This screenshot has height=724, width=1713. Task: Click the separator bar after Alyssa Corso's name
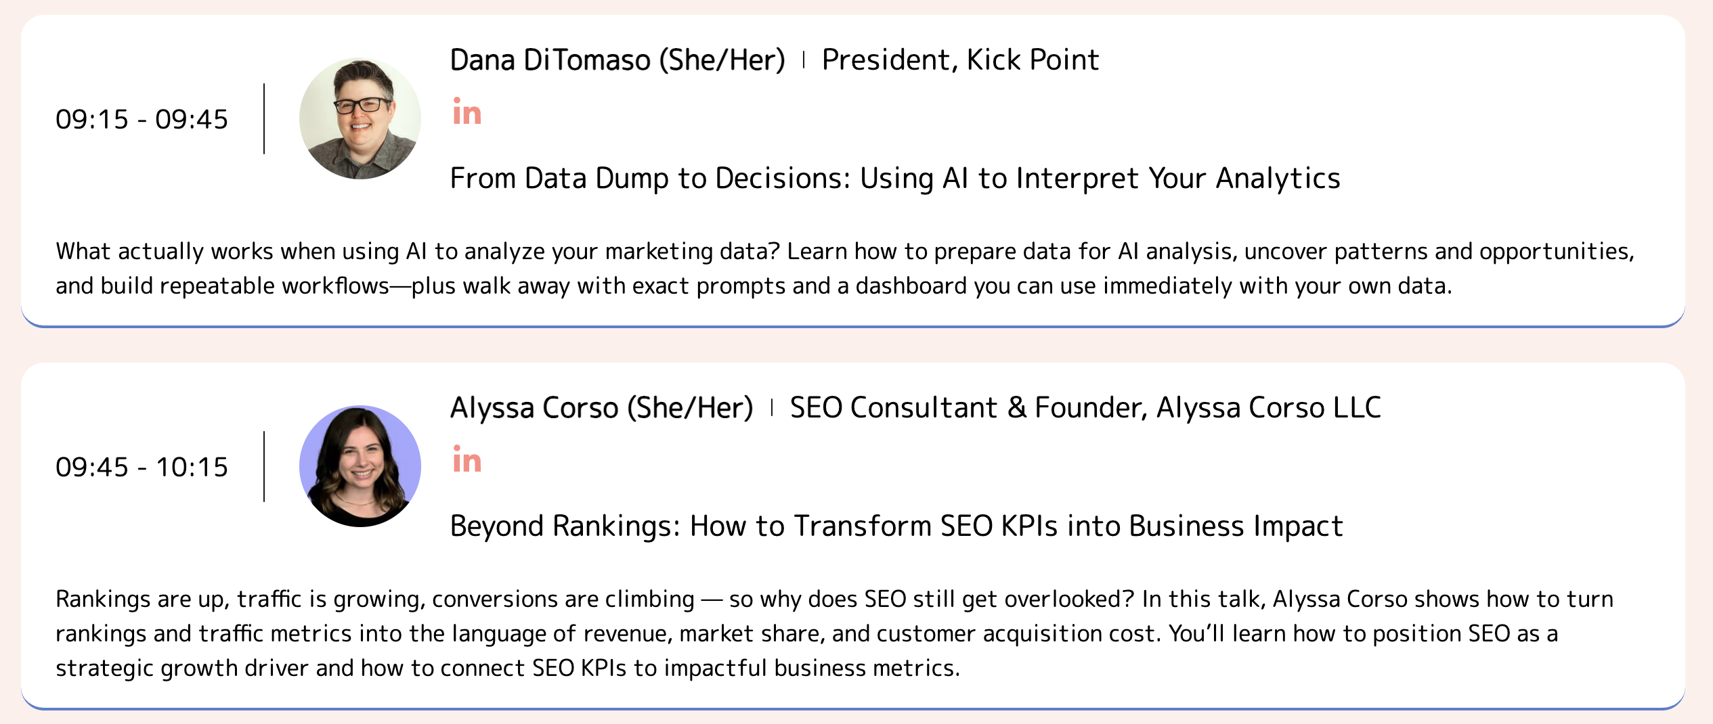[x=772, y=408]
